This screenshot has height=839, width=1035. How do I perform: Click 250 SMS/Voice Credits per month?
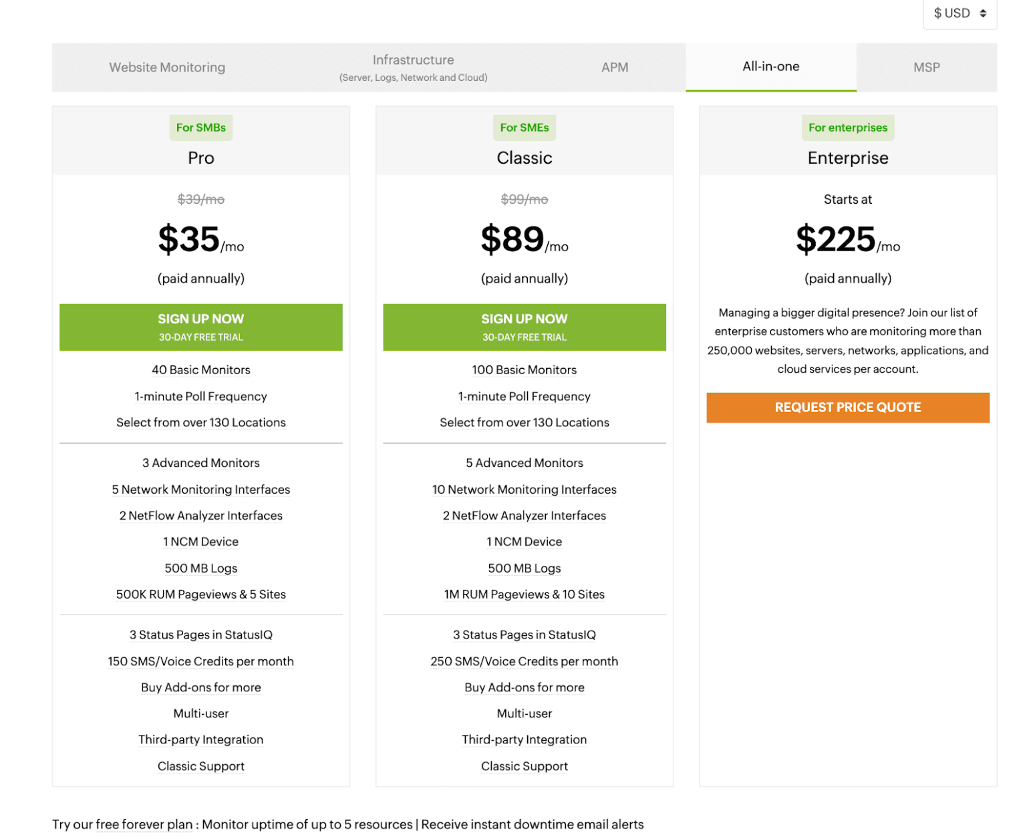click(x=525, y=661)
